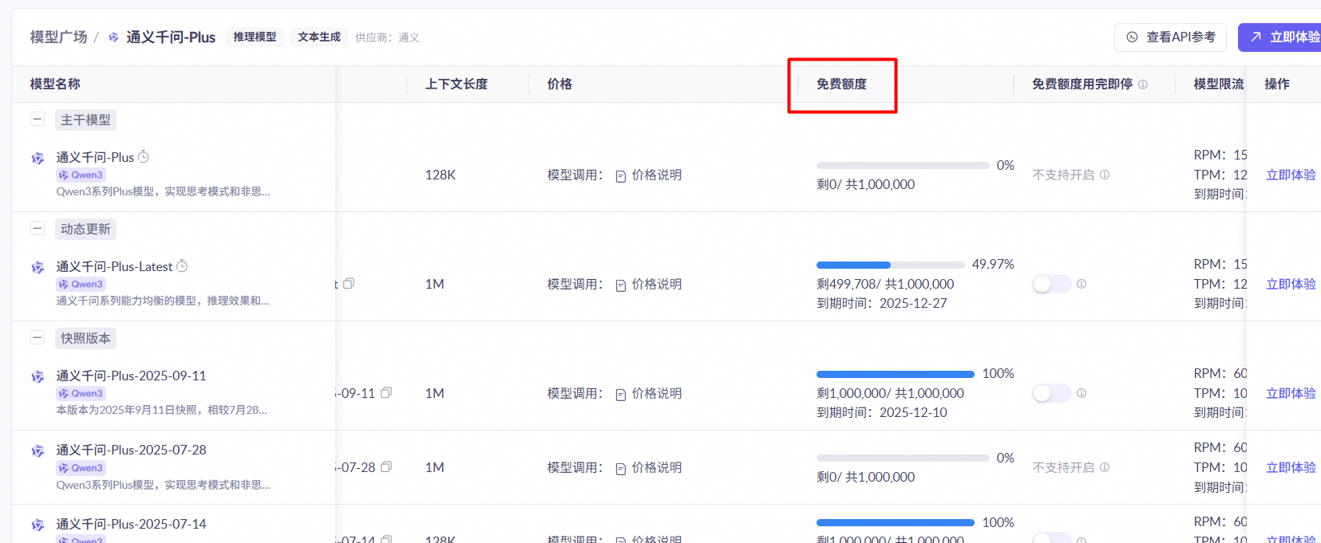Open 价格说明 link for 通义千问-Plus-2025-09-11
The image size is (1321, 543).
coord(656,393)
